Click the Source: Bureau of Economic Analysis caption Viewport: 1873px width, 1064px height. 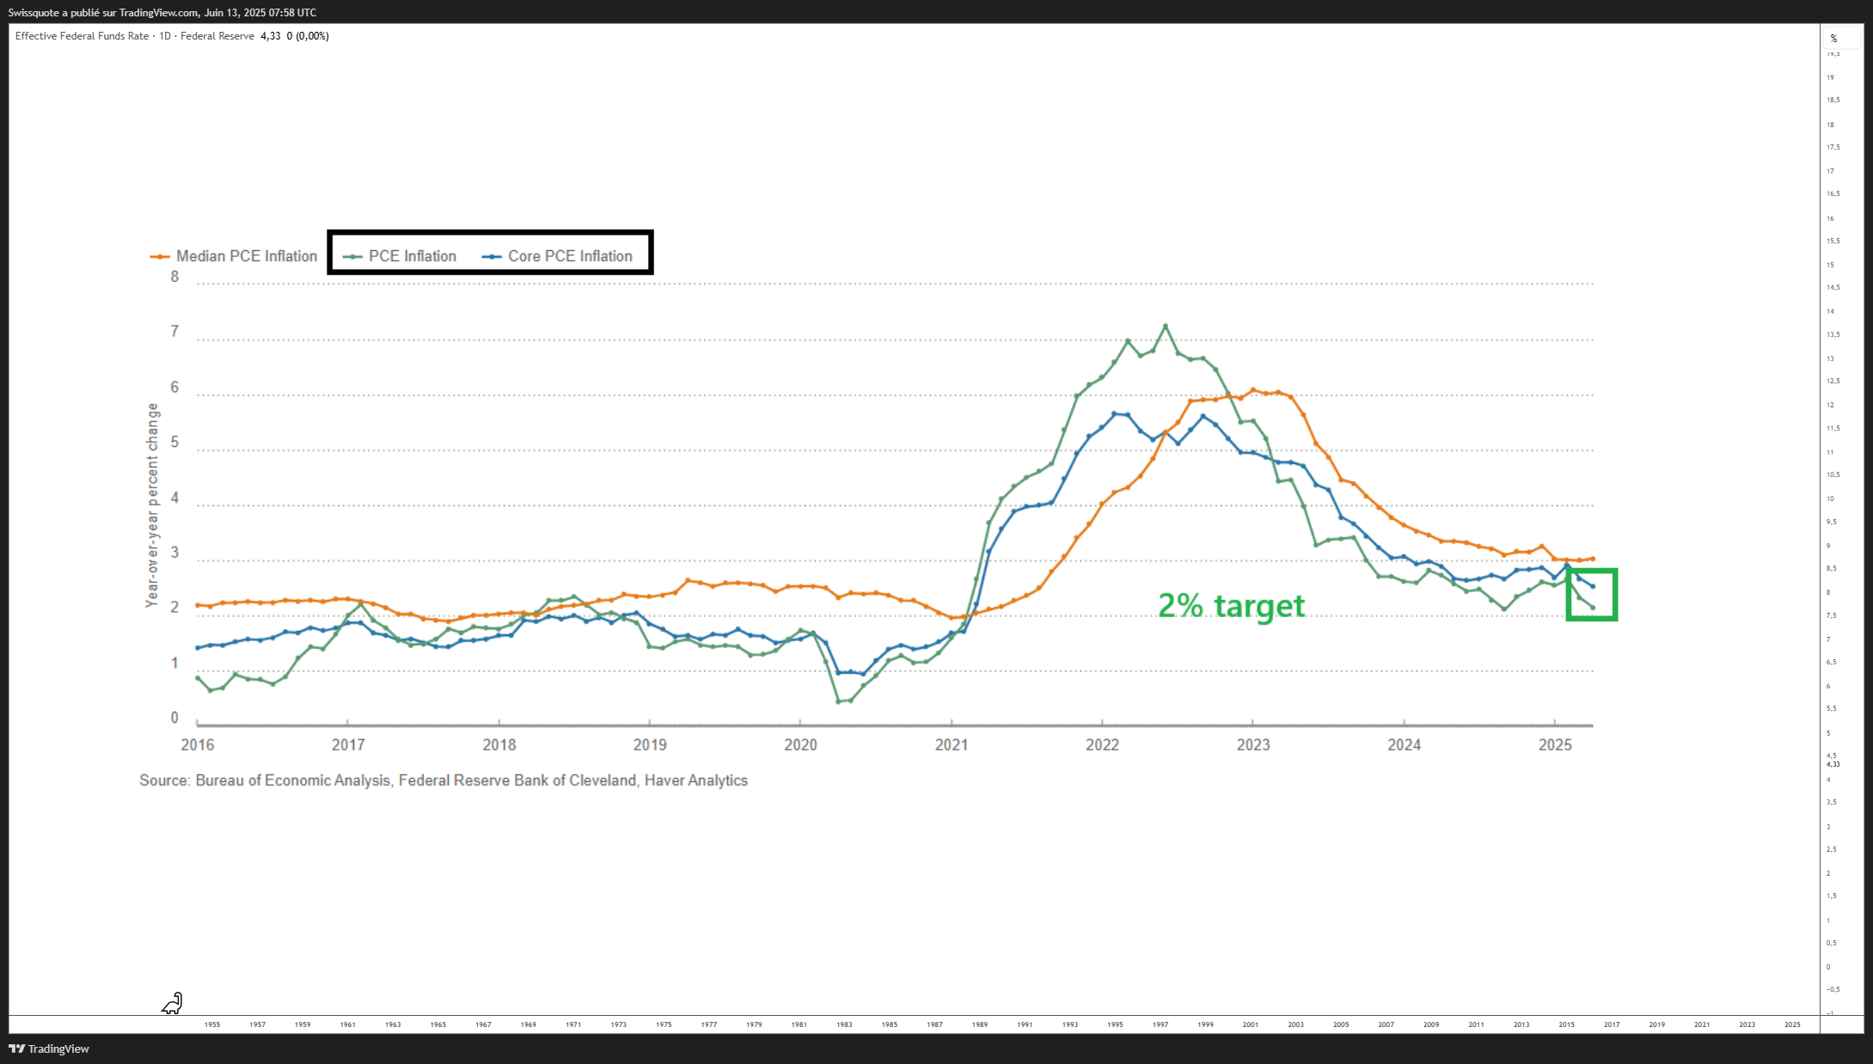click(444, 780)
